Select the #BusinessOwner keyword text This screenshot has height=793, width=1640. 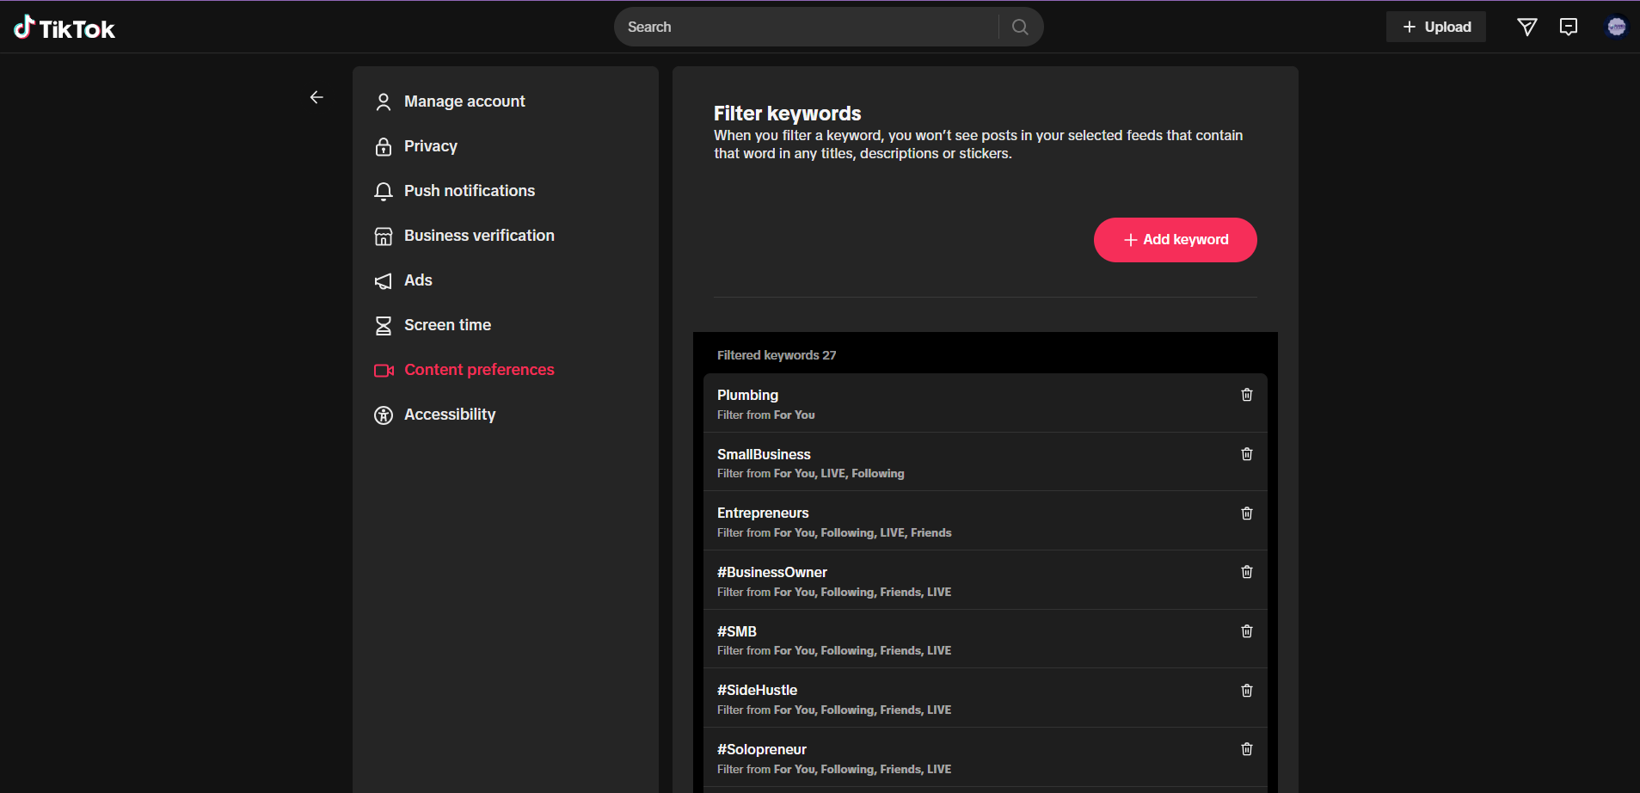click(x=772, y=572)
